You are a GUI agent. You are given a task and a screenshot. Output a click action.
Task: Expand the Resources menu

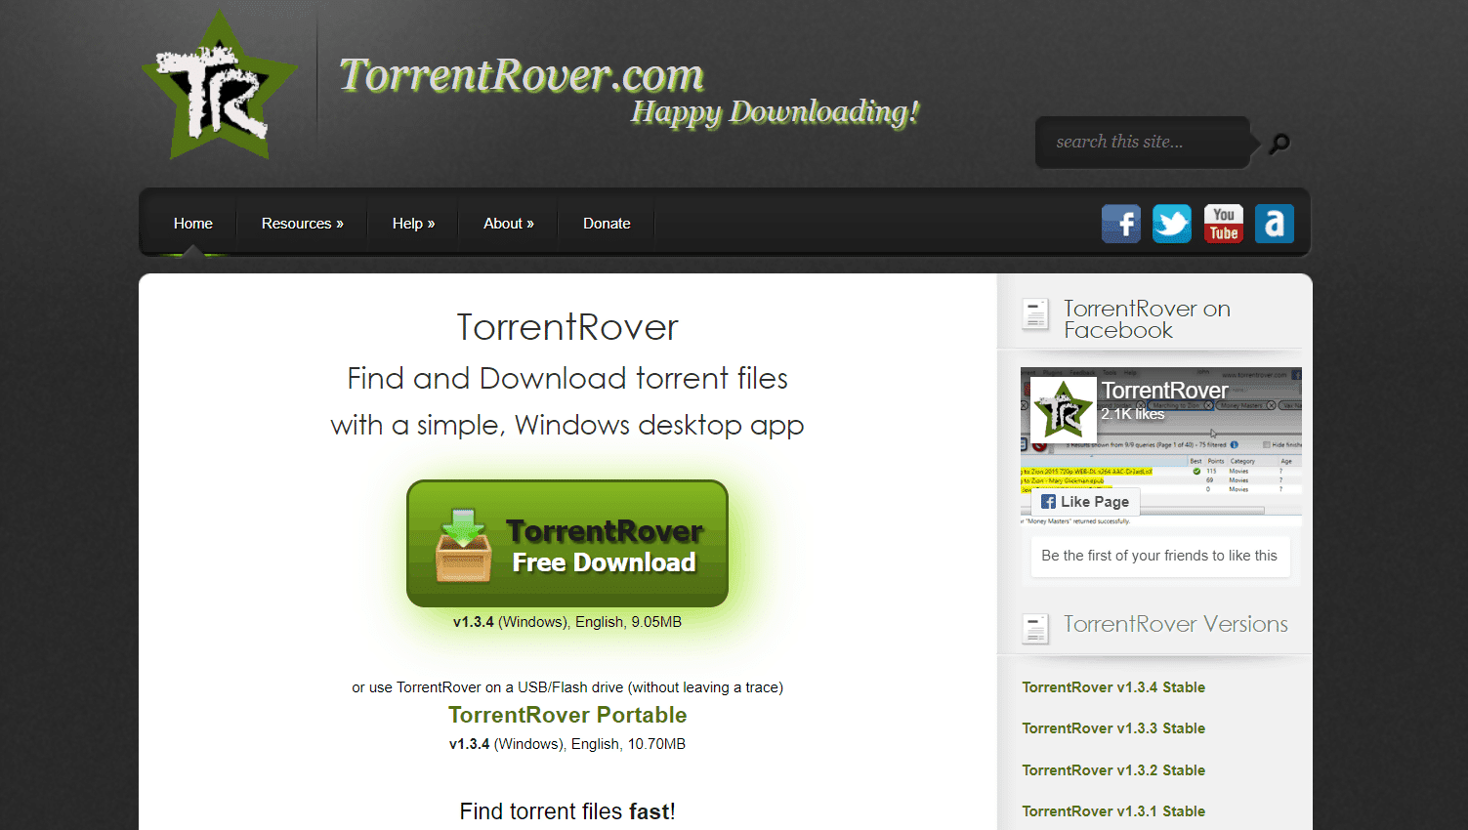[x=303, y=224]
